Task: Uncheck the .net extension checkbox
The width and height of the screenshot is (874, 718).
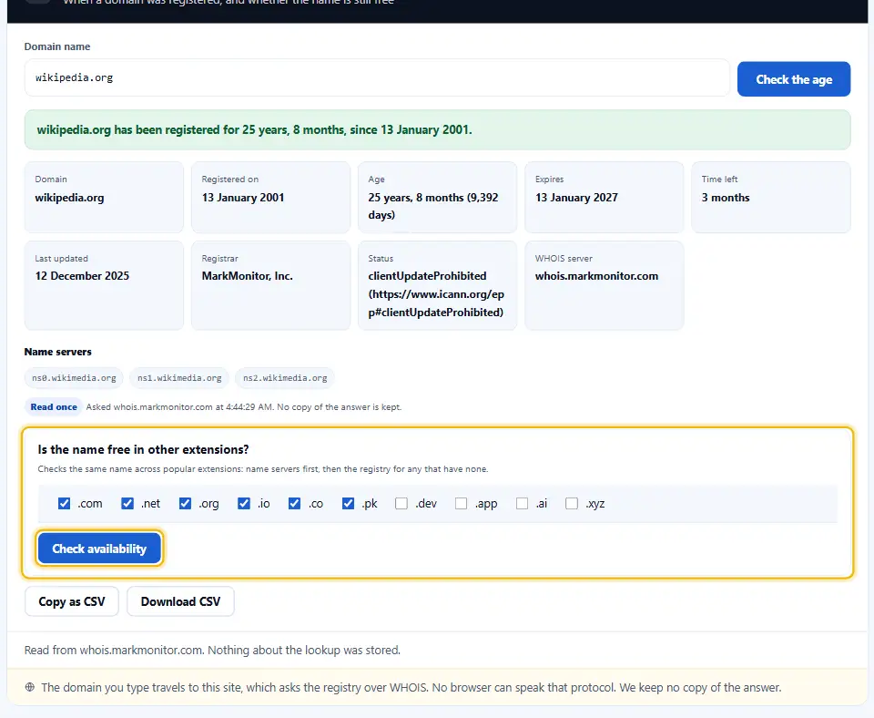Action: [127, 503]
